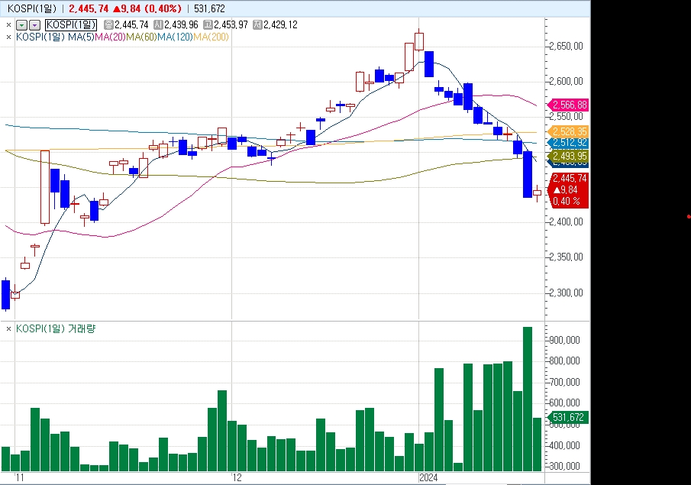Remove the moving average overlay with x

(9, 36)
